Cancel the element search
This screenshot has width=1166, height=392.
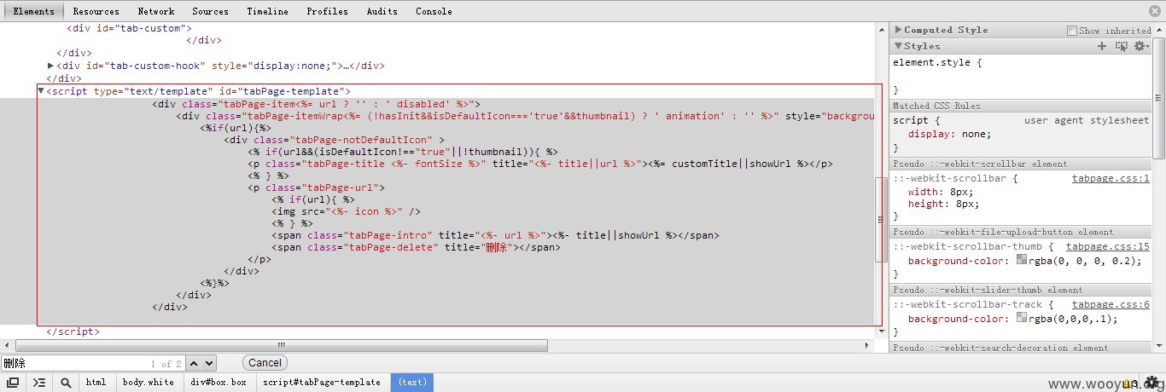point(265,363)
